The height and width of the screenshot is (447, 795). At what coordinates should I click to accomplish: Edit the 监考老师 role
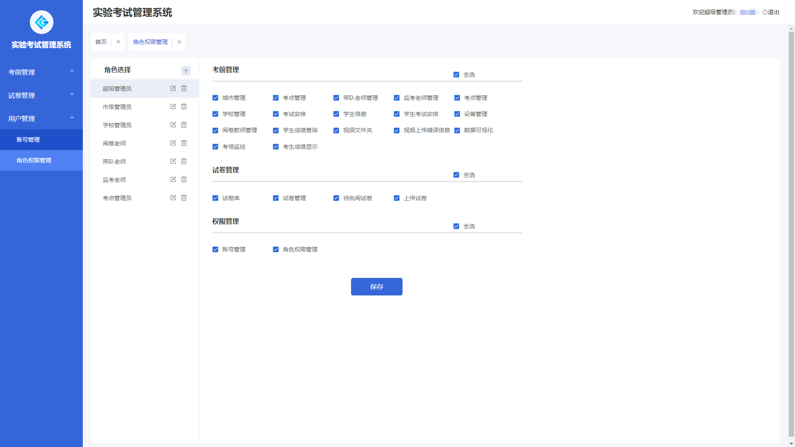173,179
